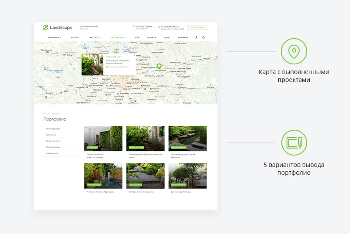Open the green wall project thumbnail
The height and width of the screenshot is (234, 350).
coord(103,138)
